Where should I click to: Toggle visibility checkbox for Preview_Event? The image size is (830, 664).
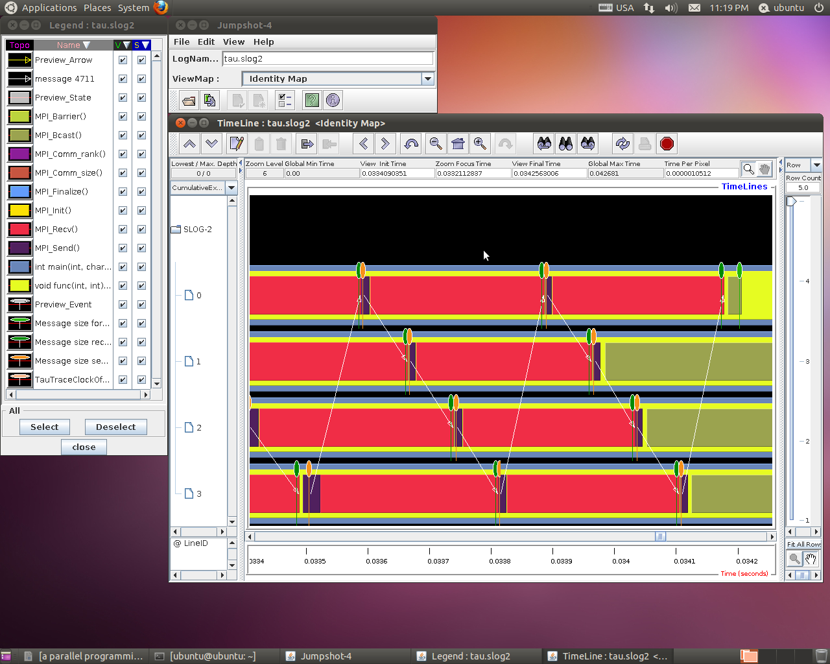(123, 304)
